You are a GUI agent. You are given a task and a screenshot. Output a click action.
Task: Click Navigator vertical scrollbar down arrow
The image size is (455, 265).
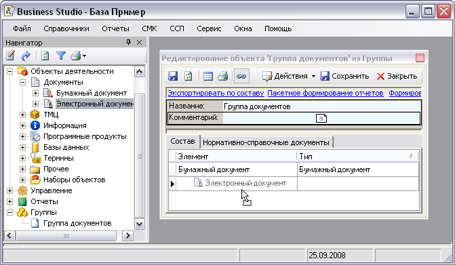140,224
